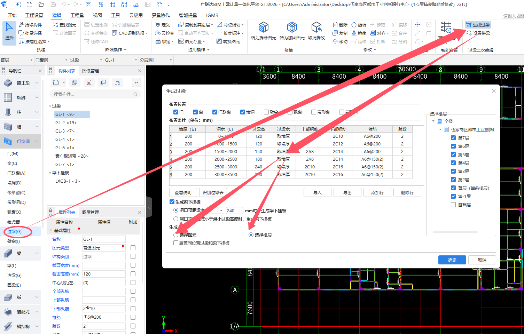Enable 覆盖同位置过梁和梁下挂板 checkbox
Viewport: 524px width, 334px height.
click(176, 243)
